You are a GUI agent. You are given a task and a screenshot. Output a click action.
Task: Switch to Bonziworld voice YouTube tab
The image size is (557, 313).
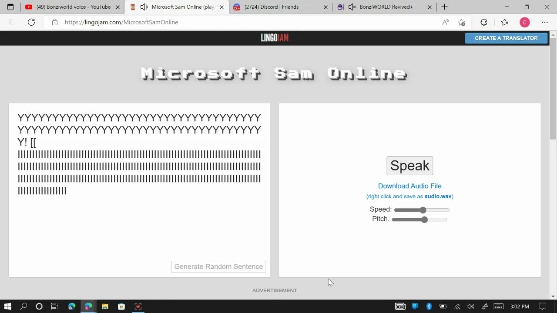coord(73,7)
